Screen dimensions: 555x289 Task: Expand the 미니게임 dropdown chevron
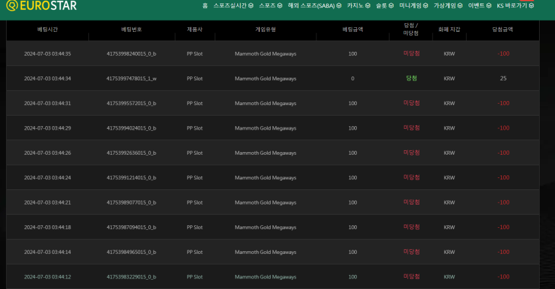(x=425, y=6)
